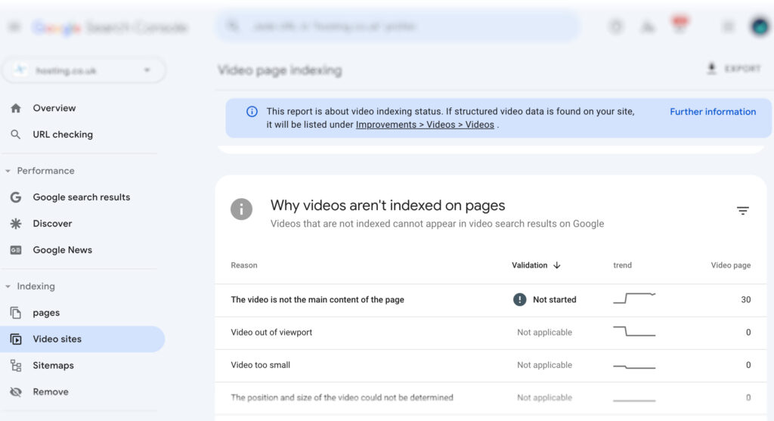Image resolution: width=774 pixels, height=421 pixels.
Task: Click the Export download icon
Action: tap(711, 69)
